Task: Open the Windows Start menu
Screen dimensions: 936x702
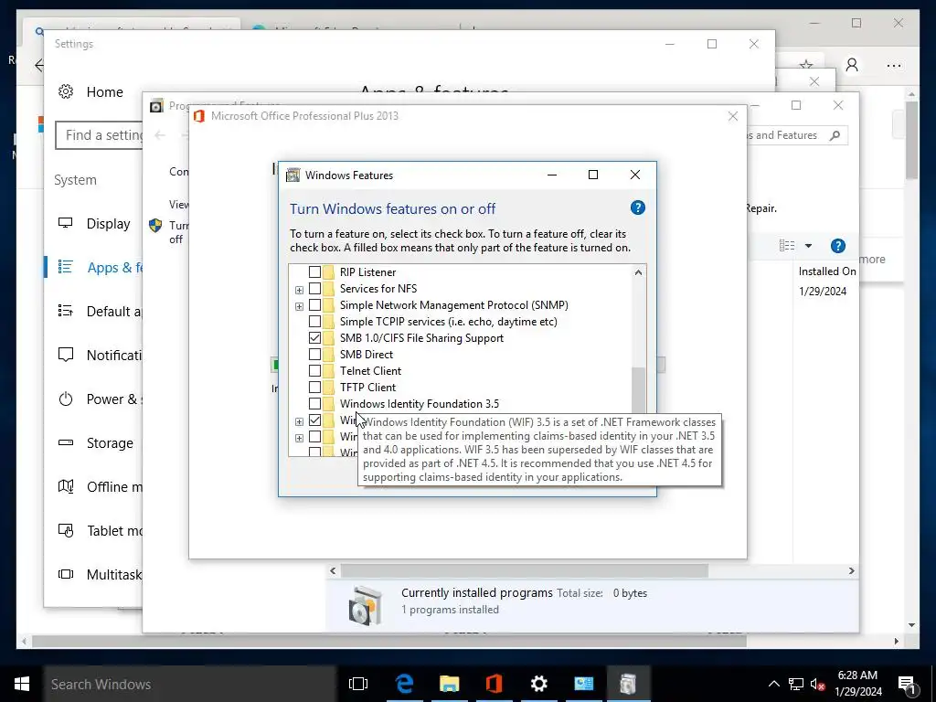Action: pos(22,684)
